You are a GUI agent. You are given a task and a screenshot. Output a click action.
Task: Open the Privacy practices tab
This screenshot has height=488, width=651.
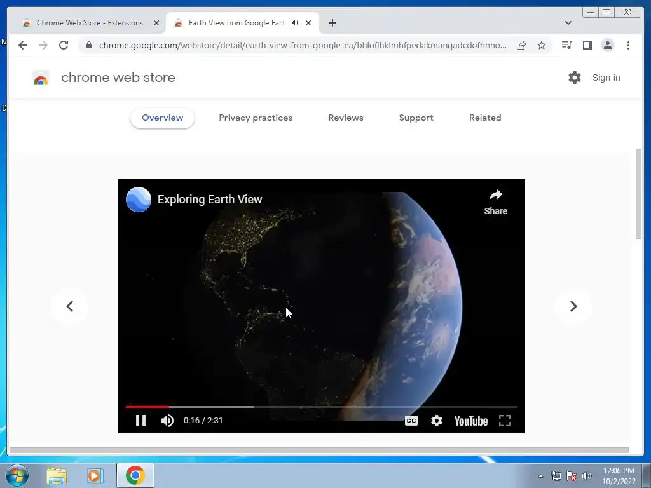click(x=256, y=118)
